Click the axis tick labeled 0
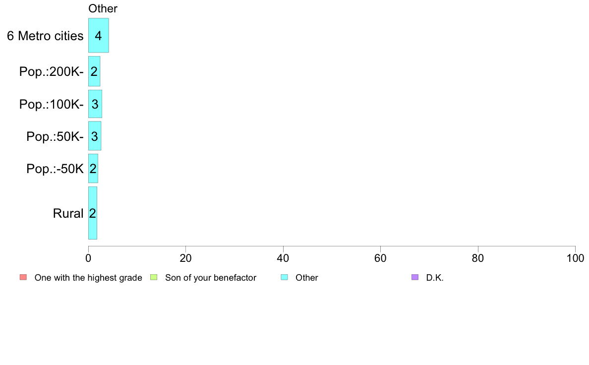The width and height of the screenshot is (589, 365). tap(88, 258)
